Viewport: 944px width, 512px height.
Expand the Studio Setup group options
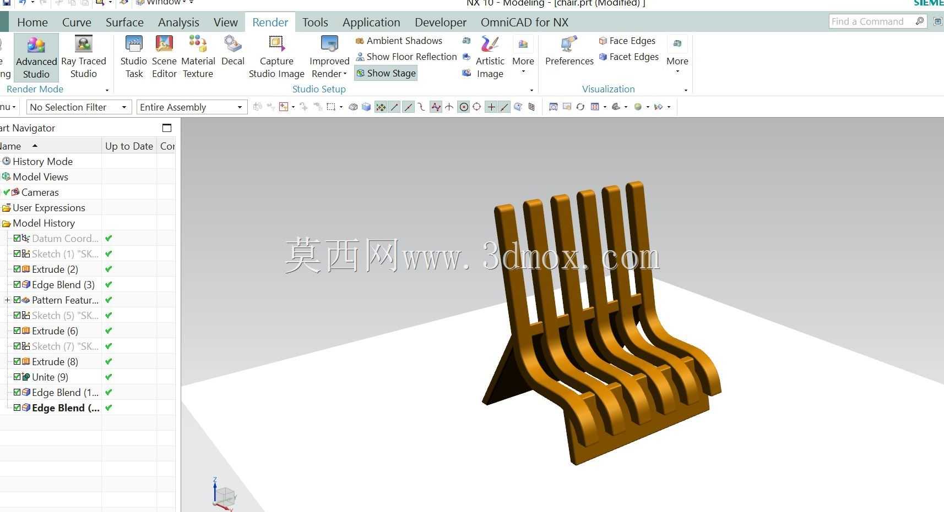point(531,90)
